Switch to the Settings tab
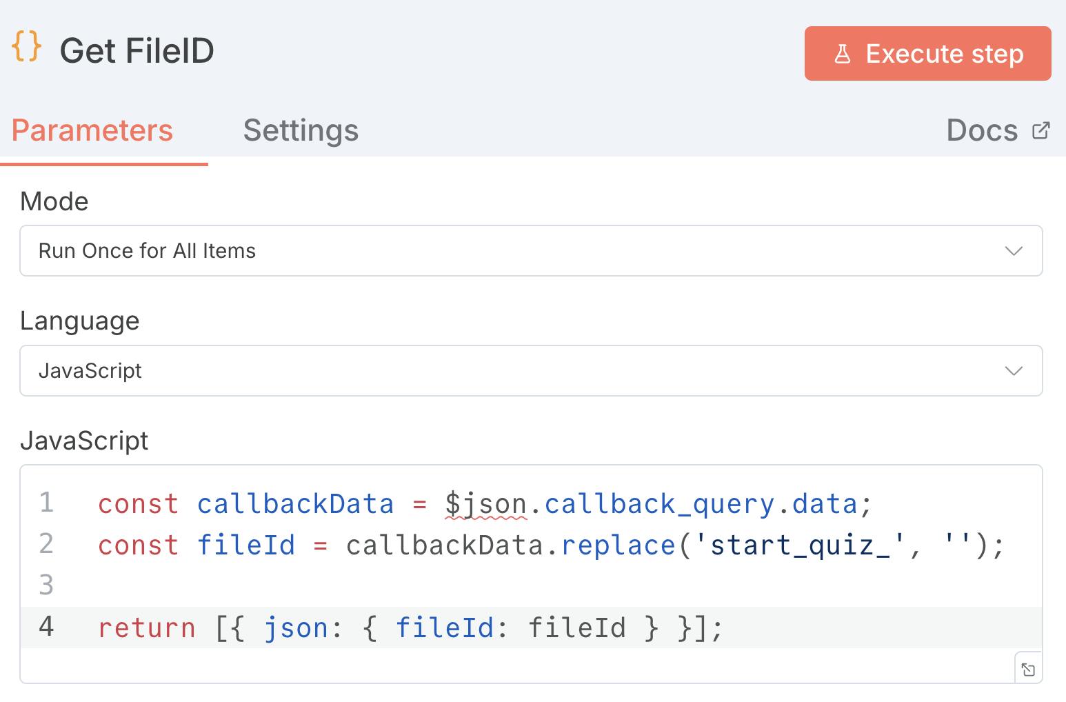1066x702 pixels. [301, 130]
